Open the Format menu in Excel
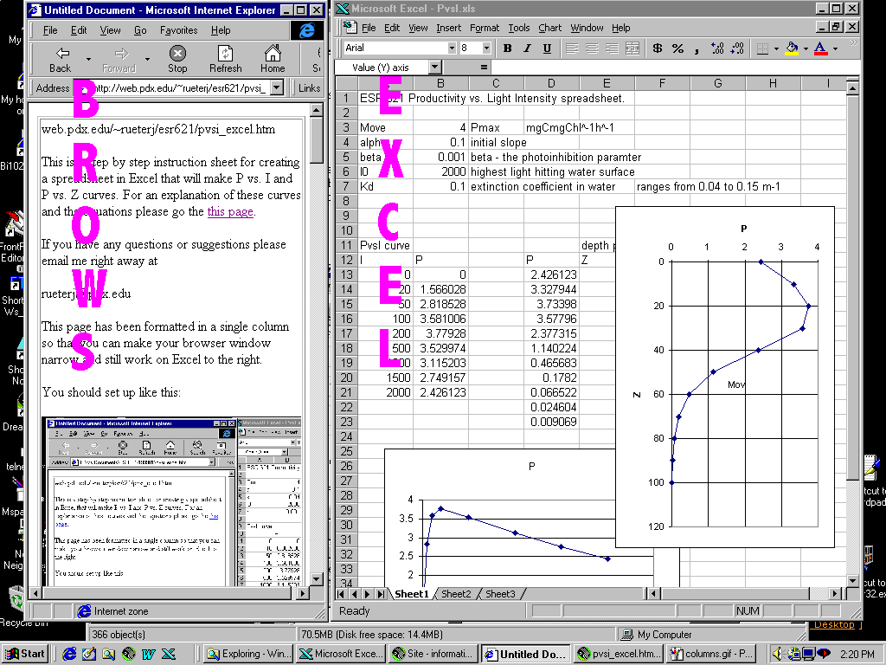886x665 pixels. pos(485,28)
